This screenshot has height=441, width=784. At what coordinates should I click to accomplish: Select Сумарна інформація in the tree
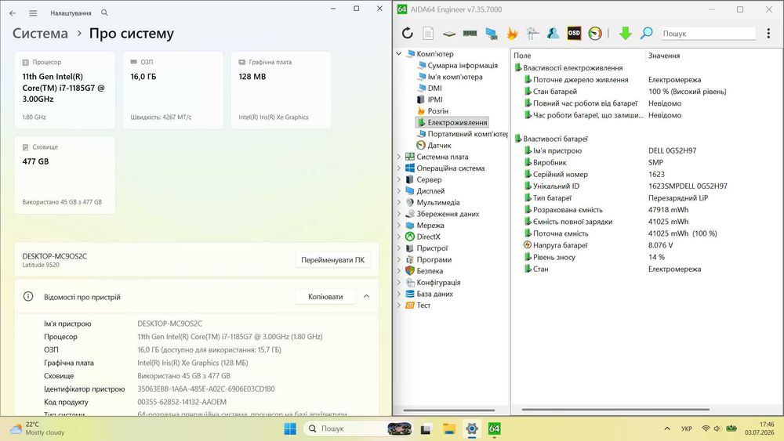click(x=463, y=66)
